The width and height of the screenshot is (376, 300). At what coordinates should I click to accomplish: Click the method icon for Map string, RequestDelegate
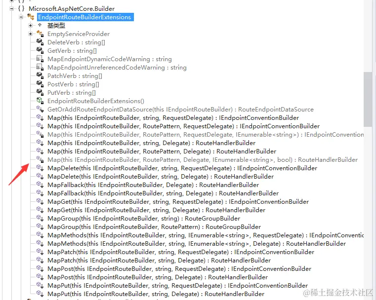(x=40, y=117)
